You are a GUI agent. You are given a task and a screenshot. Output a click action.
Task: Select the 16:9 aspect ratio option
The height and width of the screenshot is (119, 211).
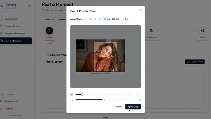coord(116,19)
